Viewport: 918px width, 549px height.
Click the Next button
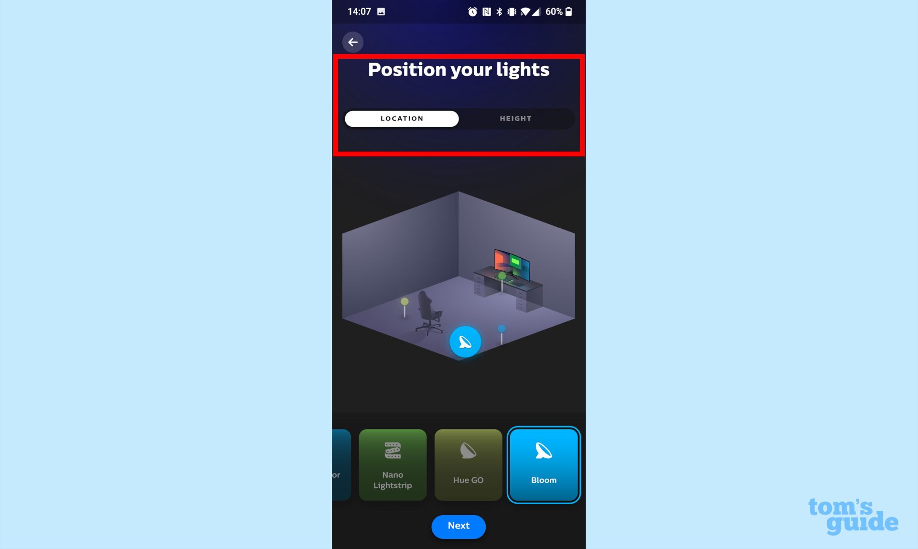[459, 526]
